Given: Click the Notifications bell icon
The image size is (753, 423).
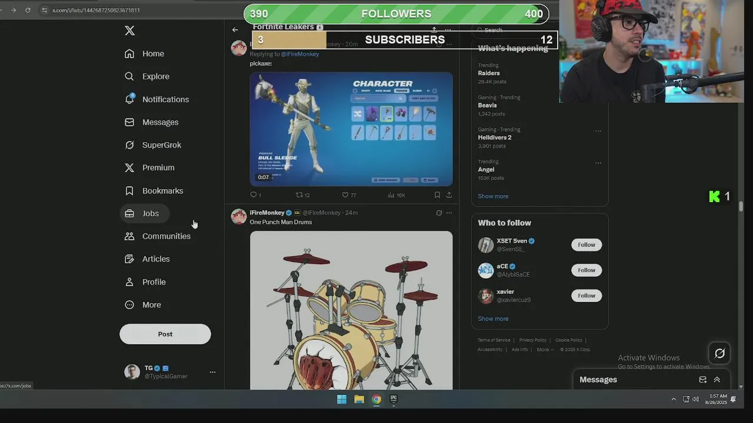Looking at the screenshot, I should [x=129, y=99].
